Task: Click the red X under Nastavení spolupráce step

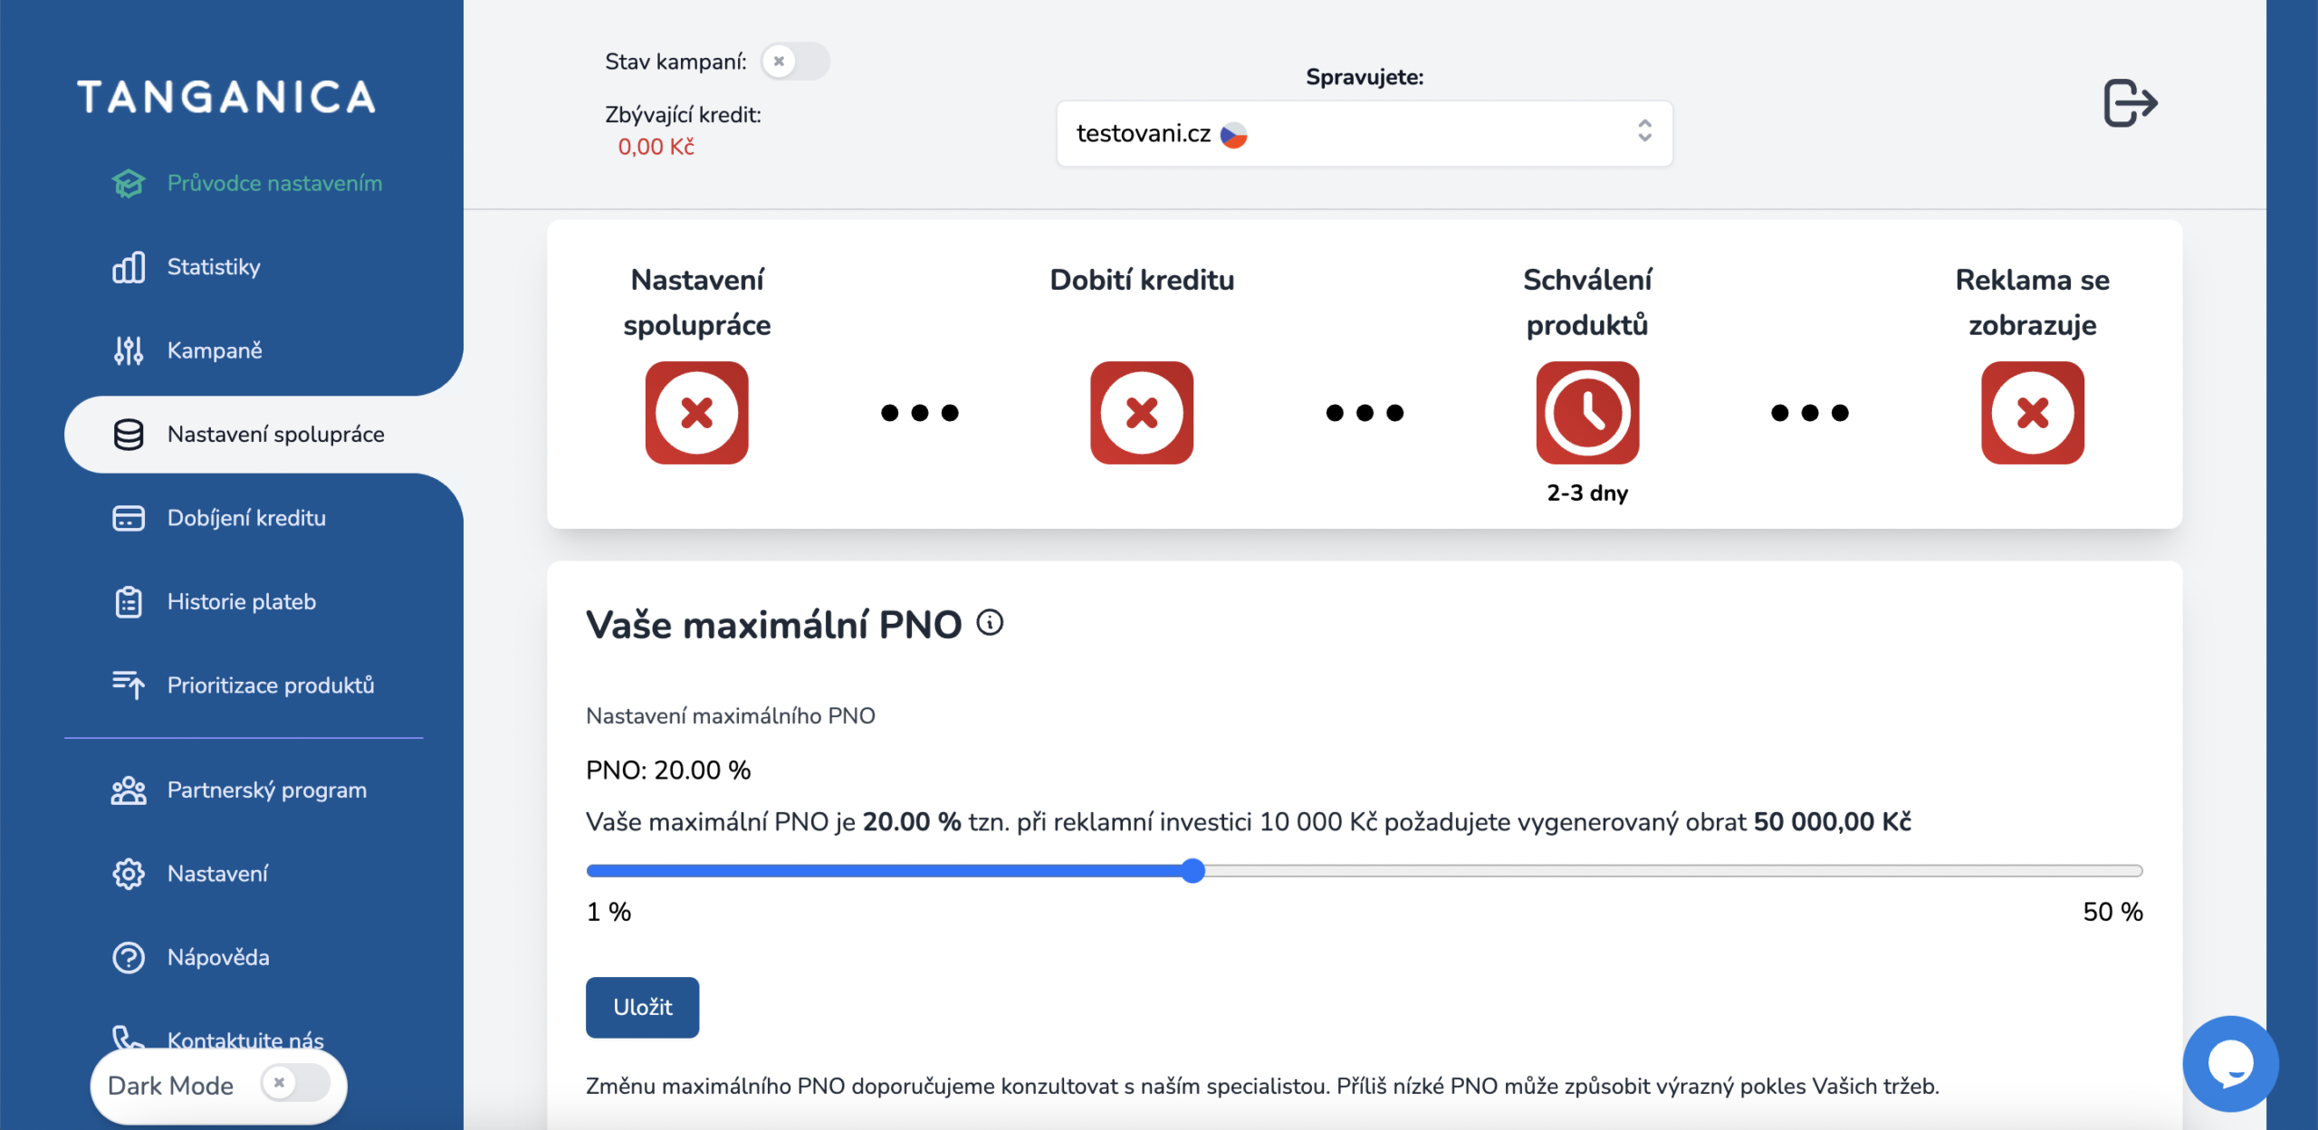Action: (x=696, y=413)
